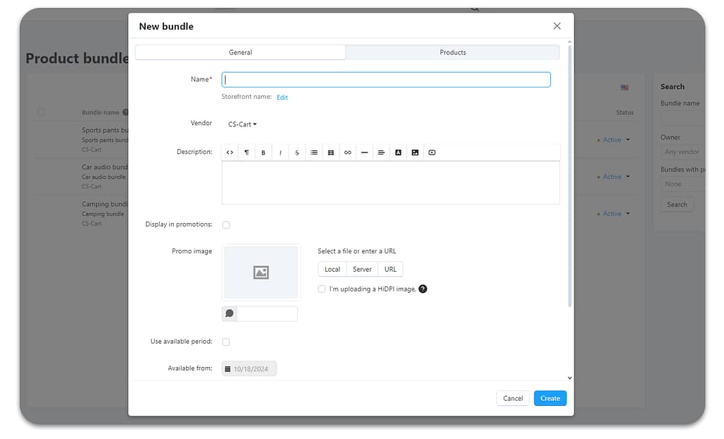Insert a video into the description editor

(432, 152)
